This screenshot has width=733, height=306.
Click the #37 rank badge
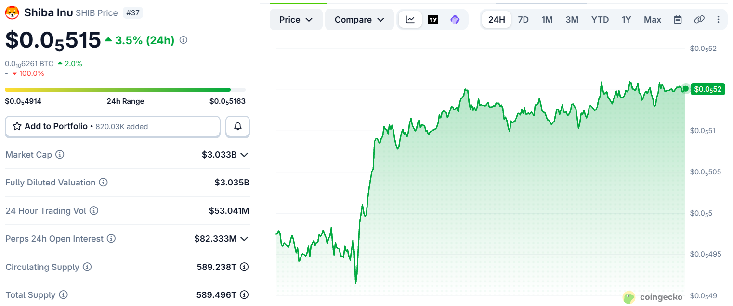132,13
